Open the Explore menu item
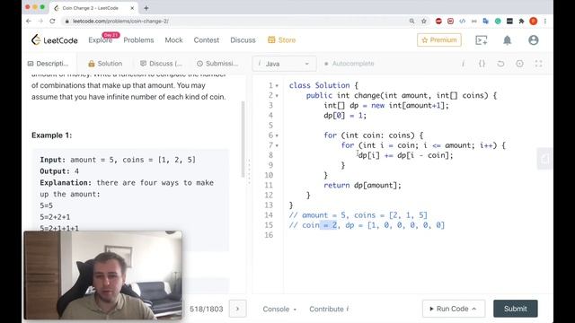Image resolution: width=575 pixels, height=323 pixels. coord(100,40)
